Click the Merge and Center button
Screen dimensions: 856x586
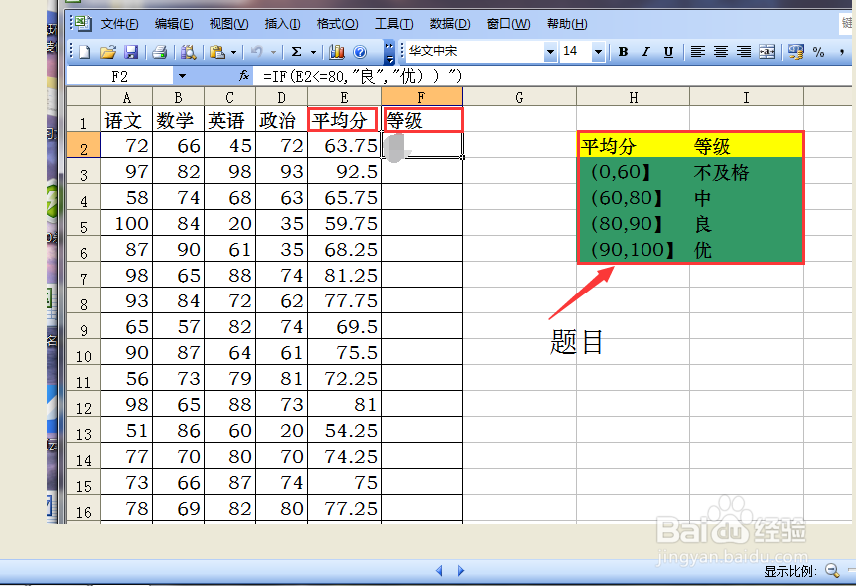point(768,53)
